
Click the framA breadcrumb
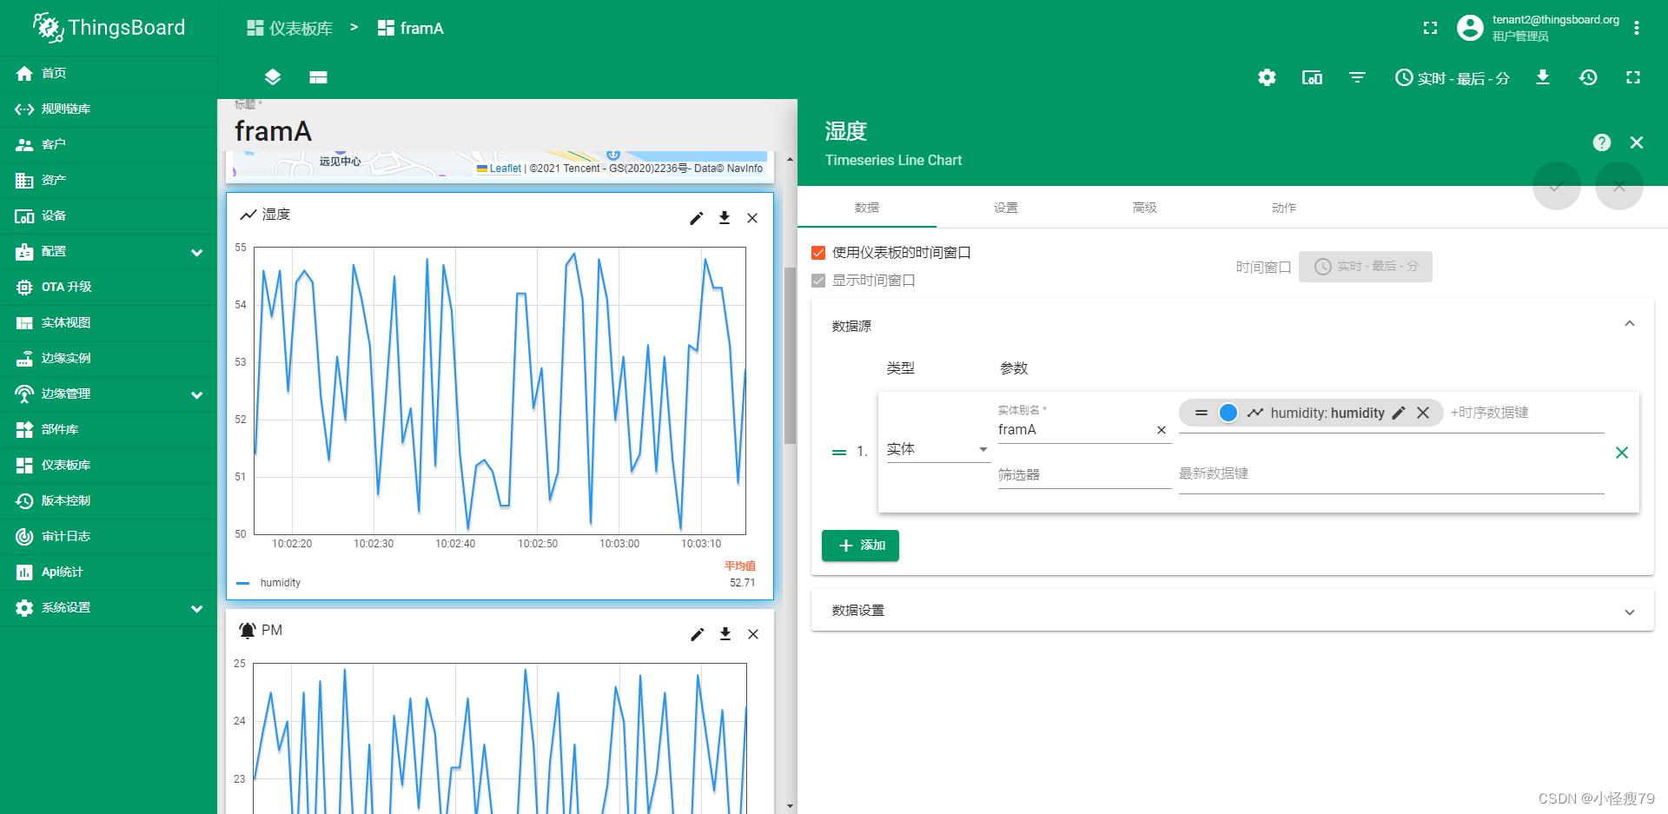tap(411, 28)
